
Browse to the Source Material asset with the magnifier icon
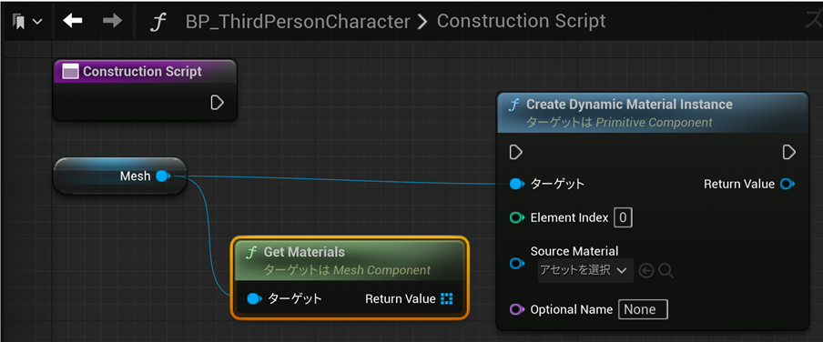coord(666,271)
